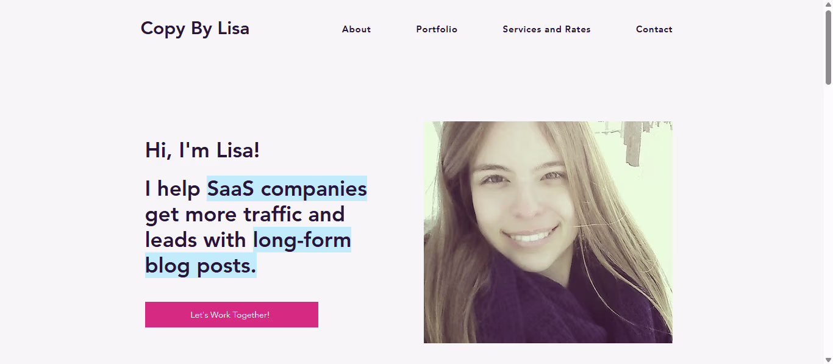The image size is (833, 364).
Task: Click the scrollbar down arrow
Action: [828, 359]
